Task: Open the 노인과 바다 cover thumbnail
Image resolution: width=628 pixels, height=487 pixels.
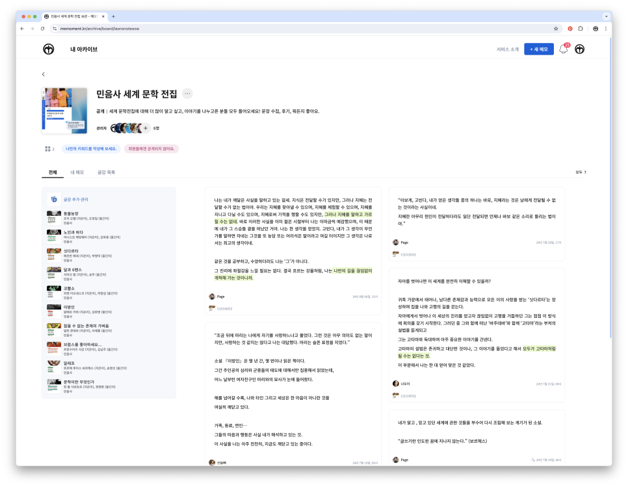Action: tap(54, 235)
